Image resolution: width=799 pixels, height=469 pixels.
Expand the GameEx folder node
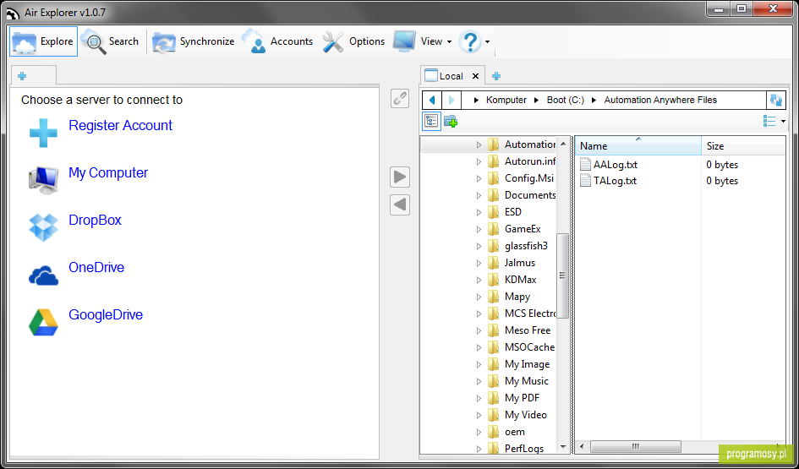tap(479, 229)
